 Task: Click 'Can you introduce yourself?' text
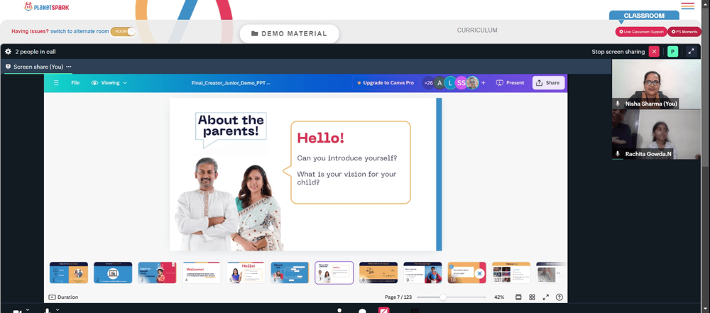[x=347, y=158]
